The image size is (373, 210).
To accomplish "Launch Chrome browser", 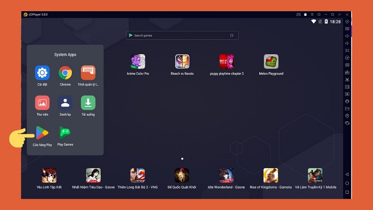I will (x=65, y=73).
